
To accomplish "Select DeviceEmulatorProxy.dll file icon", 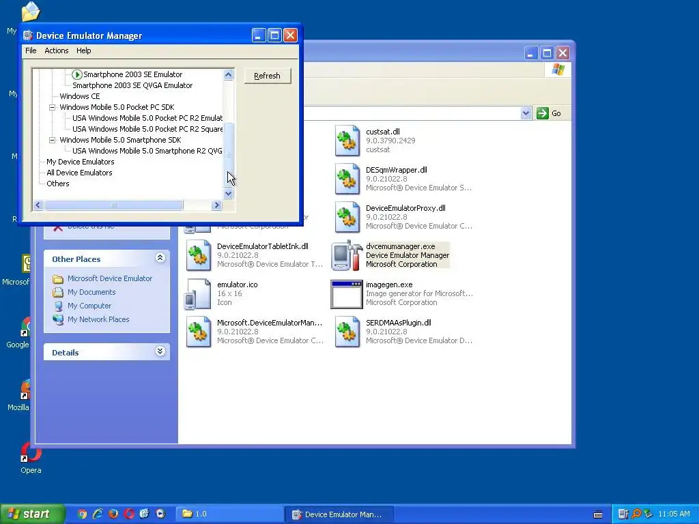I will click(347, 218).
